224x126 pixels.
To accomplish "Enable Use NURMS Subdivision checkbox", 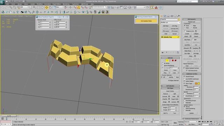I will pyautogui.click(x=184, y=79).
